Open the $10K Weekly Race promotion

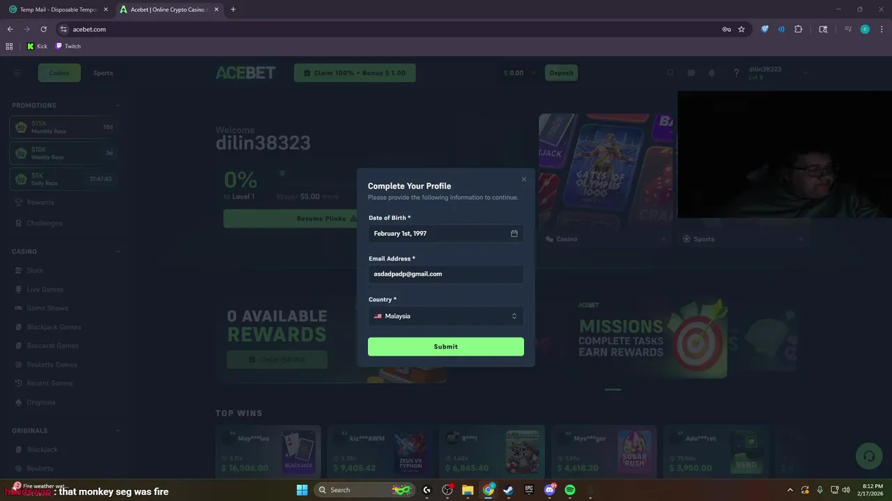pos(63,153)
